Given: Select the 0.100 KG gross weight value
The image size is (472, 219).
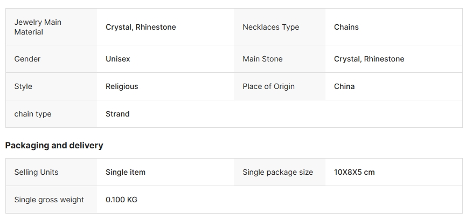Looking at the screenshot, I should click(x=121, y=200).
